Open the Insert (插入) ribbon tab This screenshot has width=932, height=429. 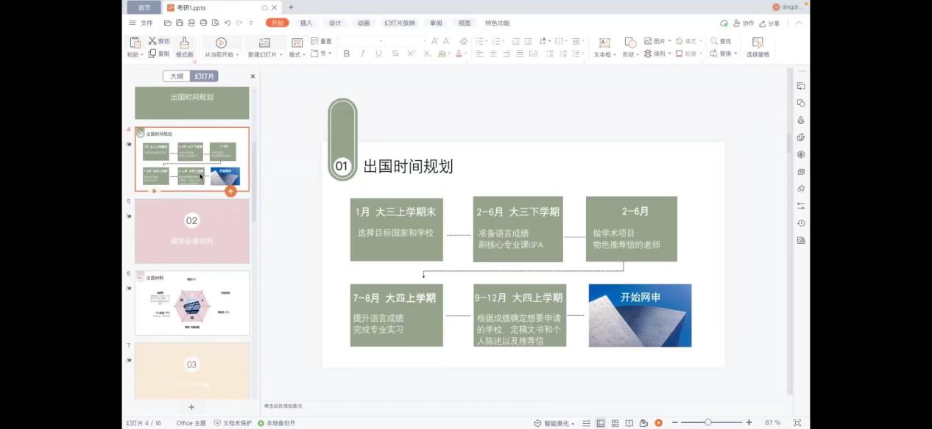click(306, 24)
